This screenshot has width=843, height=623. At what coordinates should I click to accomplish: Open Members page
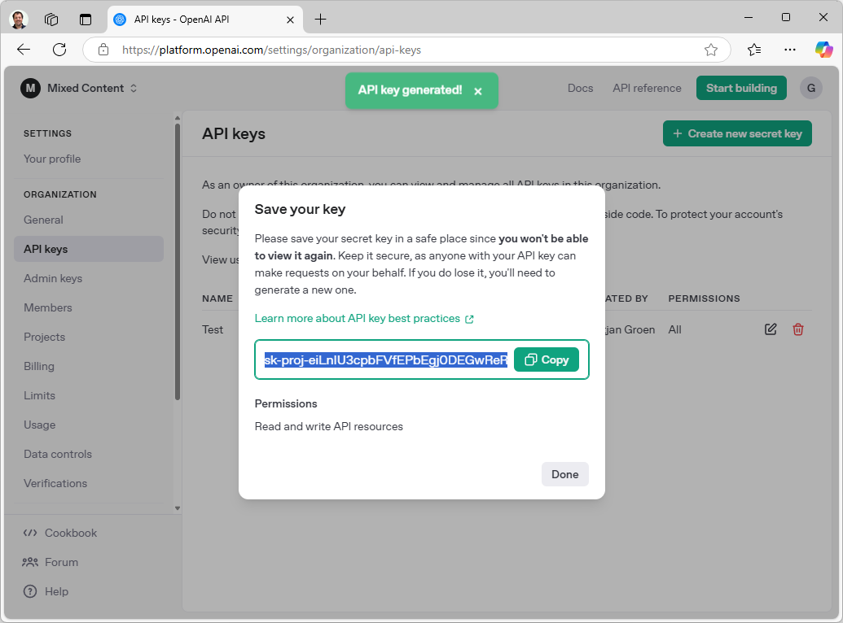47,307
